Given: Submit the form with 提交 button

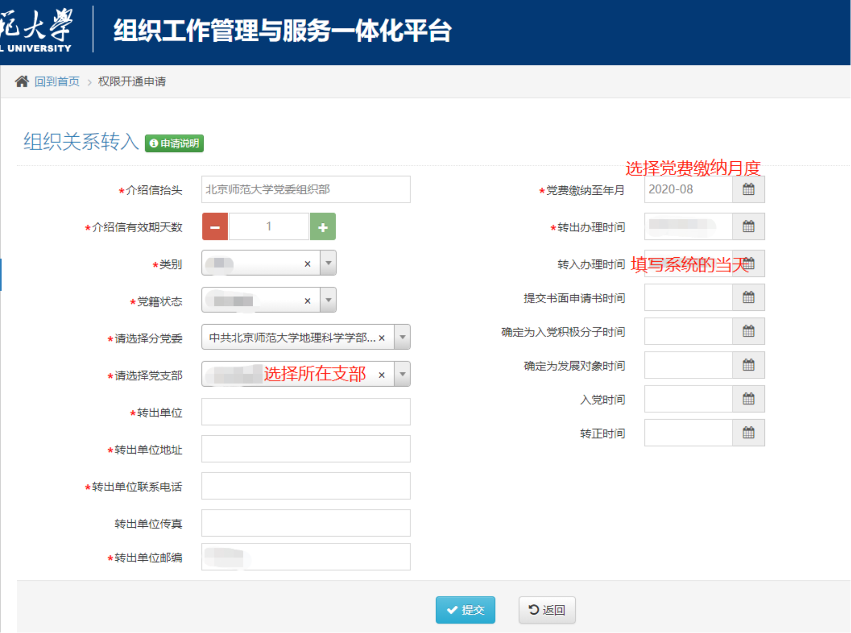Looking at the screenshot, I should [x=465, y=610].
